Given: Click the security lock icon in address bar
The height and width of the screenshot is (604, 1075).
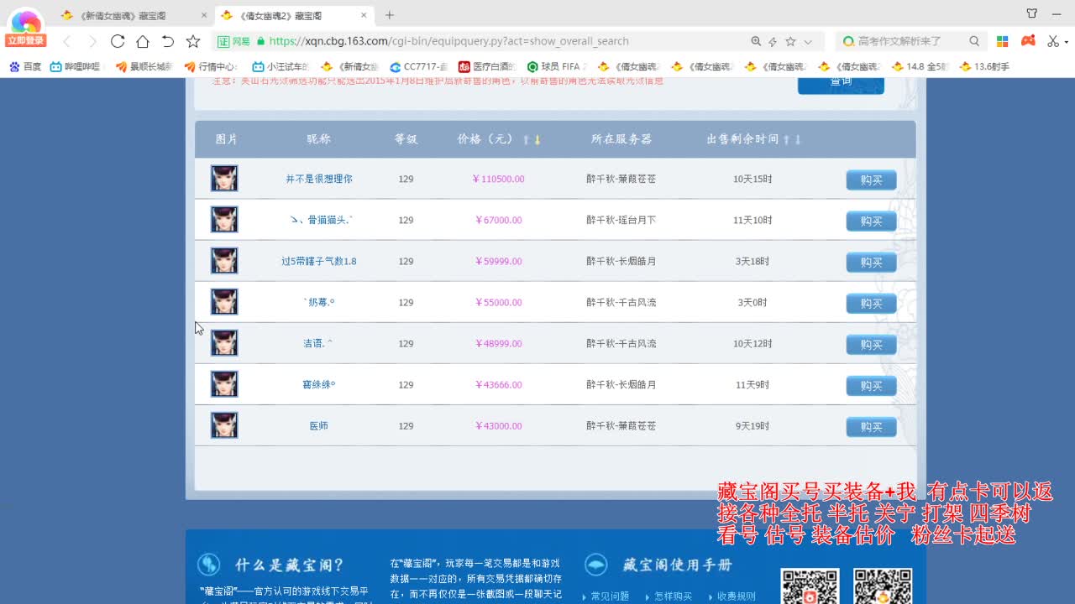Looking at the screenshot, I should tap(263, 40).
